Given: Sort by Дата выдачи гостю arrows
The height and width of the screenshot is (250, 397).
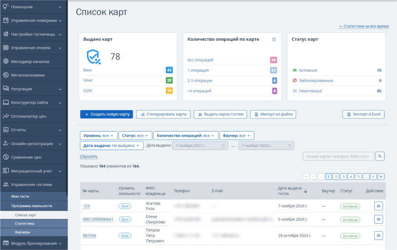Looking at the screenshot, I should tap(306, 191).
